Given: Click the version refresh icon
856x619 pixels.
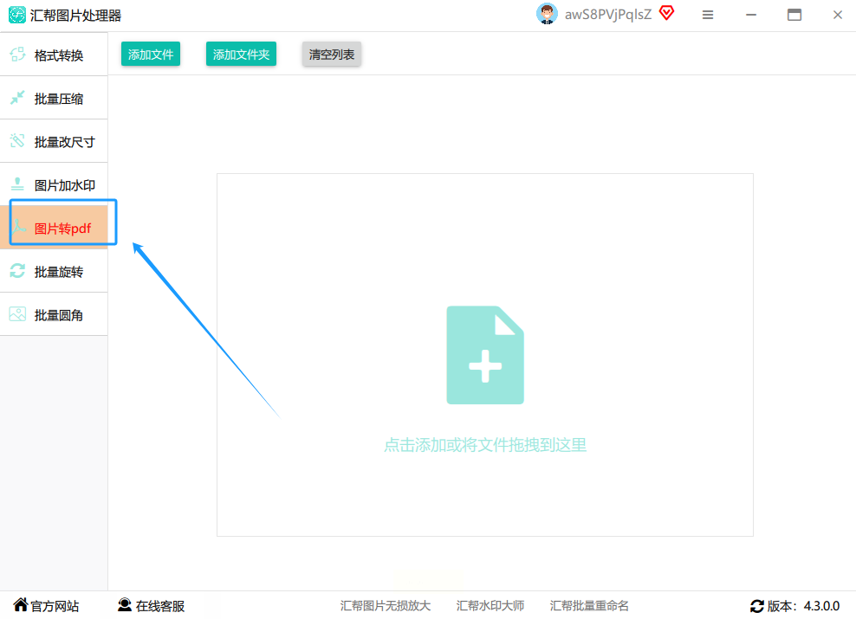Looking at the screenshot, I should pyautogui.click(x=757, y=607).
